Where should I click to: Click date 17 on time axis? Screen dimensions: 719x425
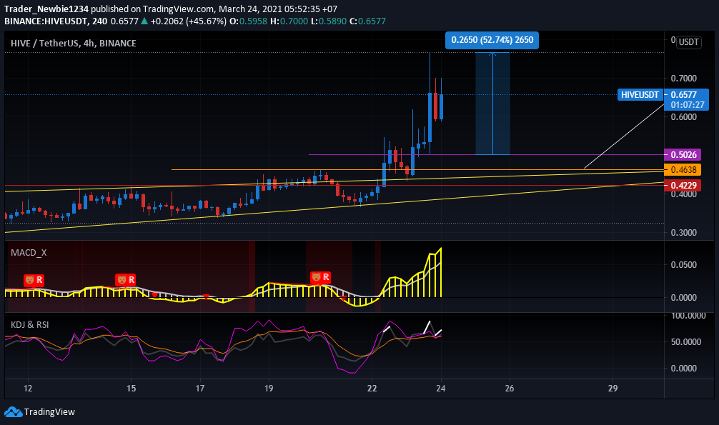(200, 389)
